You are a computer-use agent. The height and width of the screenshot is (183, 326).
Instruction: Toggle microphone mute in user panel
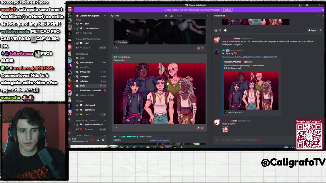click(x=92, y=140)
